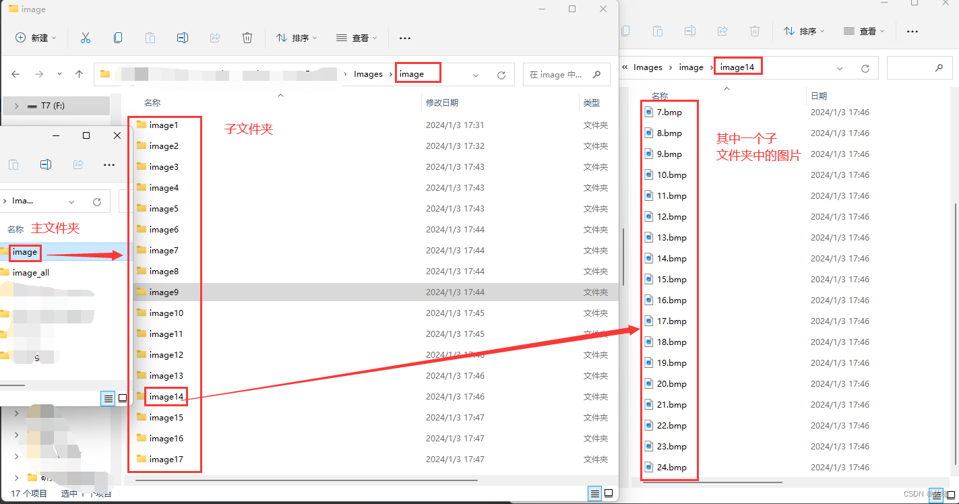Sort by 日期 column in image14 window

[819, 96]
